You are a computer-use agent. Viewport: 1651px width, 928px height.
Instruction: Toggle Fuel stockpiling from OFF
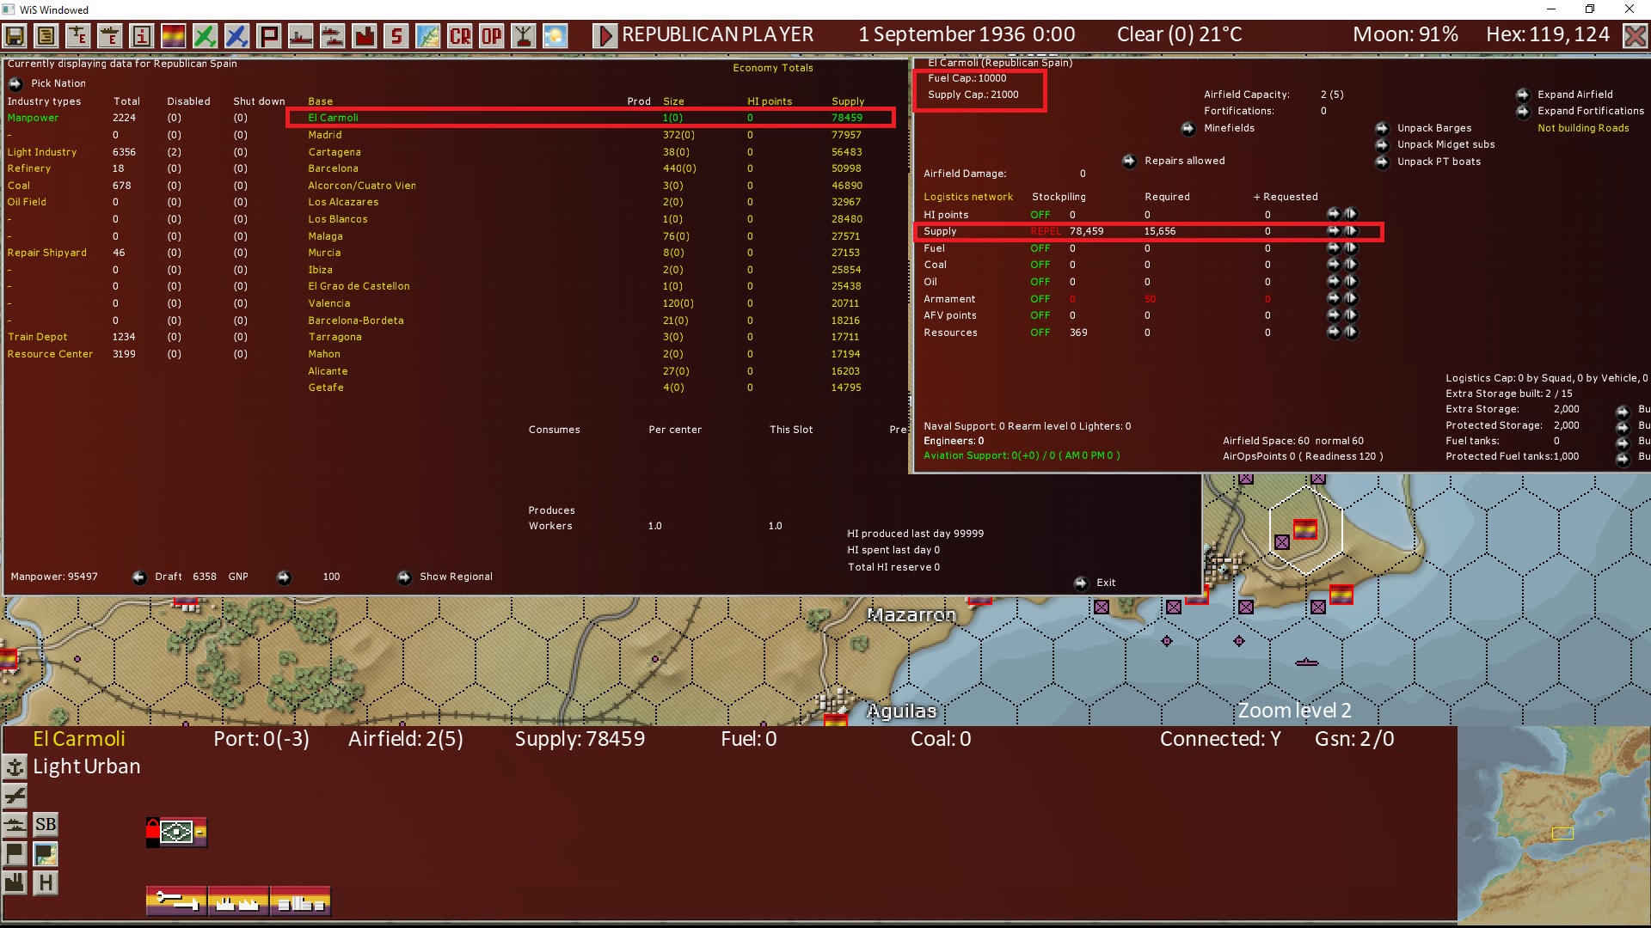(x=1040, y=248)
